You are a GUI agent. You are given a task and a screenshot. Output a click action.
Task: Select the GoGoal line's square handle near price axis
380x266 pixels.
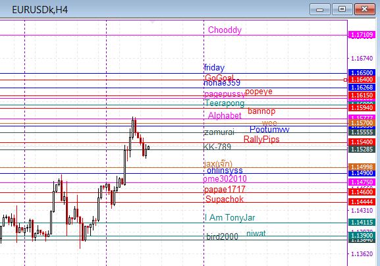[345, 80]
